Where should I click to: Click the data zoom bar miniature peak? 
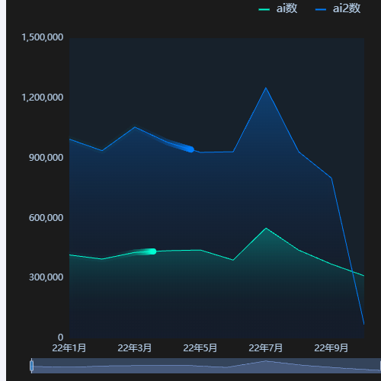click(266, 360)
